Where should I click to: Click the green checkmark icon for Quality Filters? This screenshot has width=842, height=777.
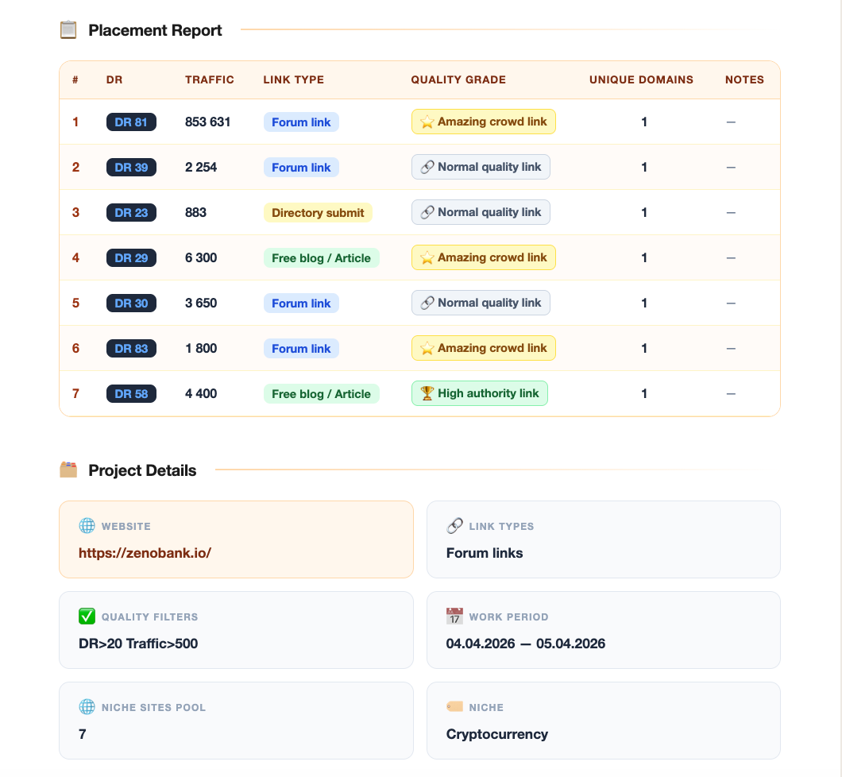(87, 617)
